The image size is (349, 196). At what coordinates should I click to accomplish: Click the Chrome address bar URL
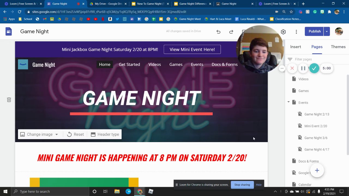coord(109,12)
